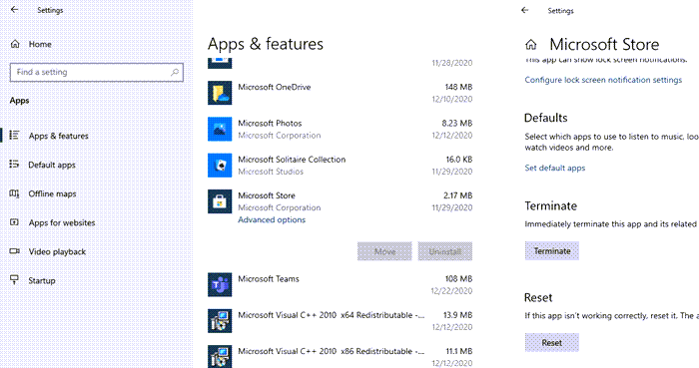Select Visual C++ 2010 x86 Redistributable entry

point(340,356)
